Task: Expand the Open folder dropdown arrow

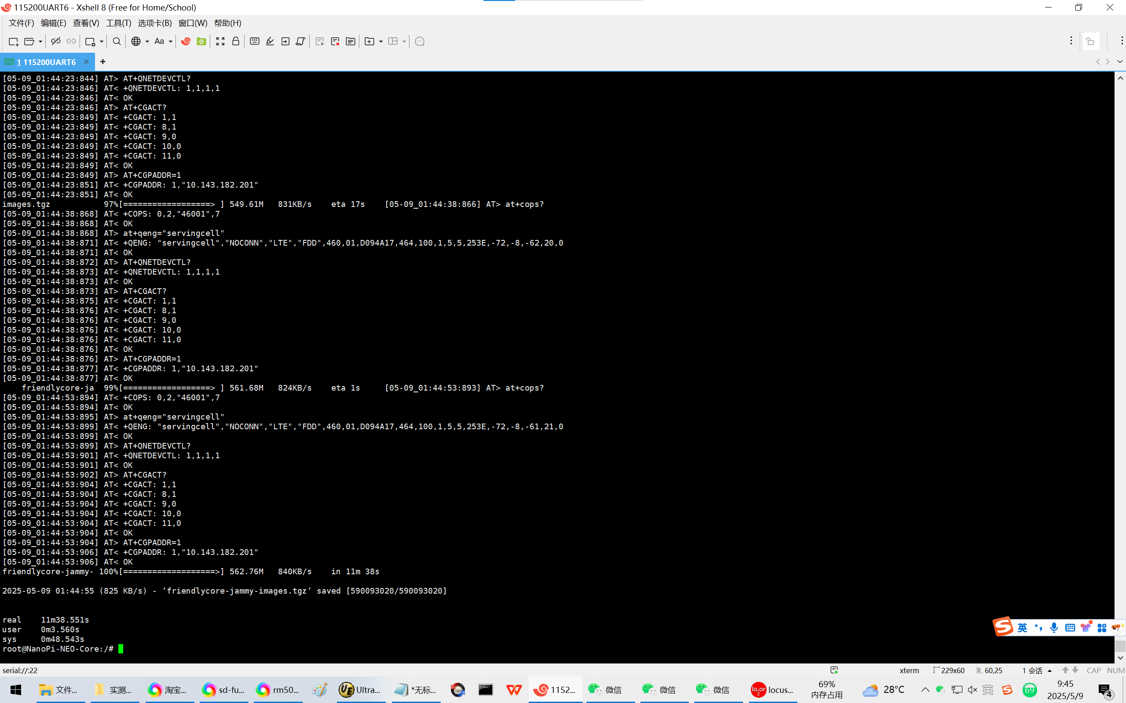Action: click(x=40, y=41)
